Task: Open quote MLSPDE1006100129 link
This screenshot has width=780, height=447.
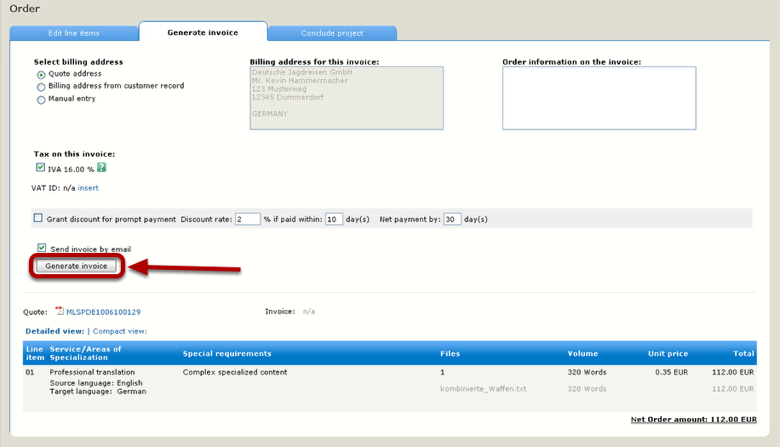Action: [x=104, y=312]
